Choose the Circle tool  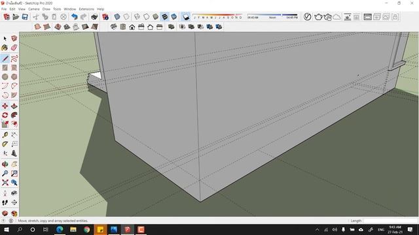tap(5, 77)
